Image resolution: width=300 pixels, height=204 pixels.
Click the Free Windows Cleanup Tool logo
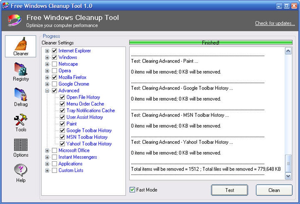[x=14, y=20]
